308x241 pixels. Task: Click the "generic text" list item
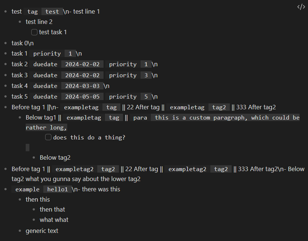point(42,231)
